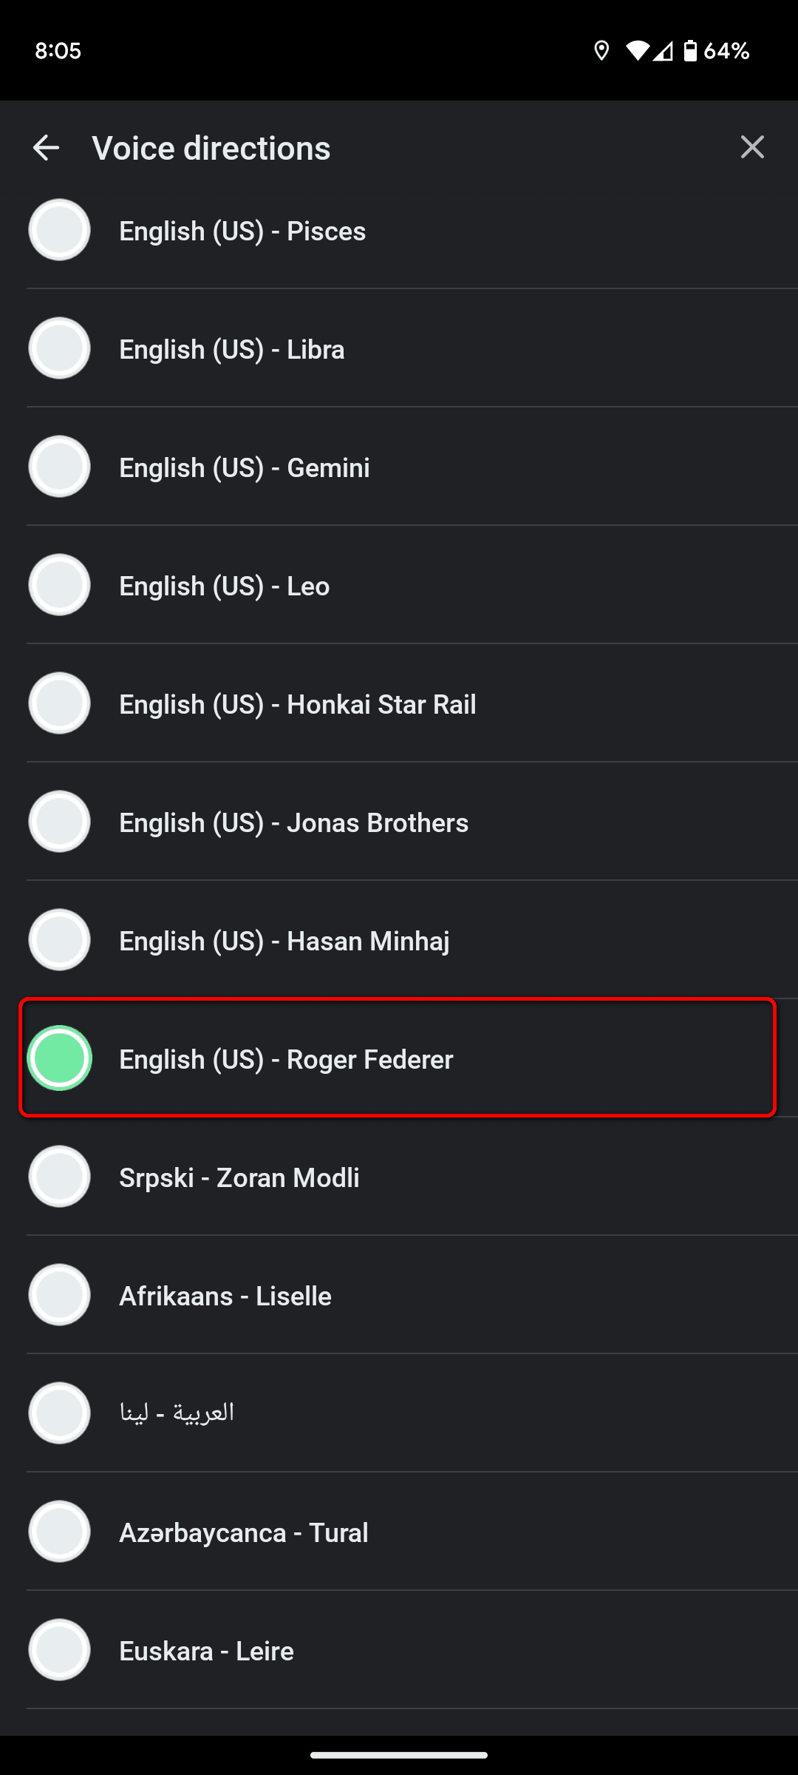The height and width of the screenshot is (1775, 798).
Task: Select the Afrikaans - Liselle voice
Action: pyautogui.click(x=59, y=1295)
